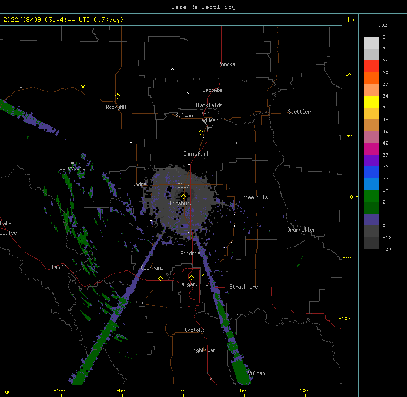Click the km unit label at top right
This screenshot has height=397, width=407.
(351, 20)
